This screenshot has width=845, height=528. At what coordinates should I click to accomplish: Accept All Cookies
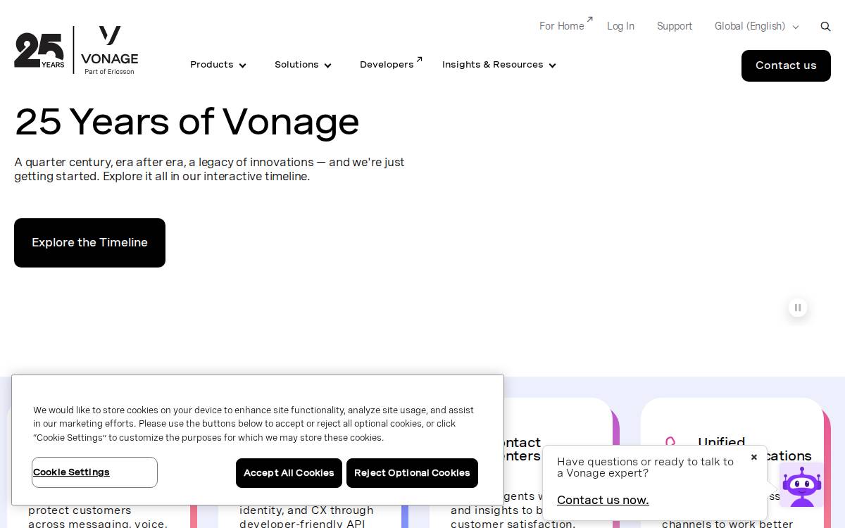pyautogui.click(x=289, y=473)
